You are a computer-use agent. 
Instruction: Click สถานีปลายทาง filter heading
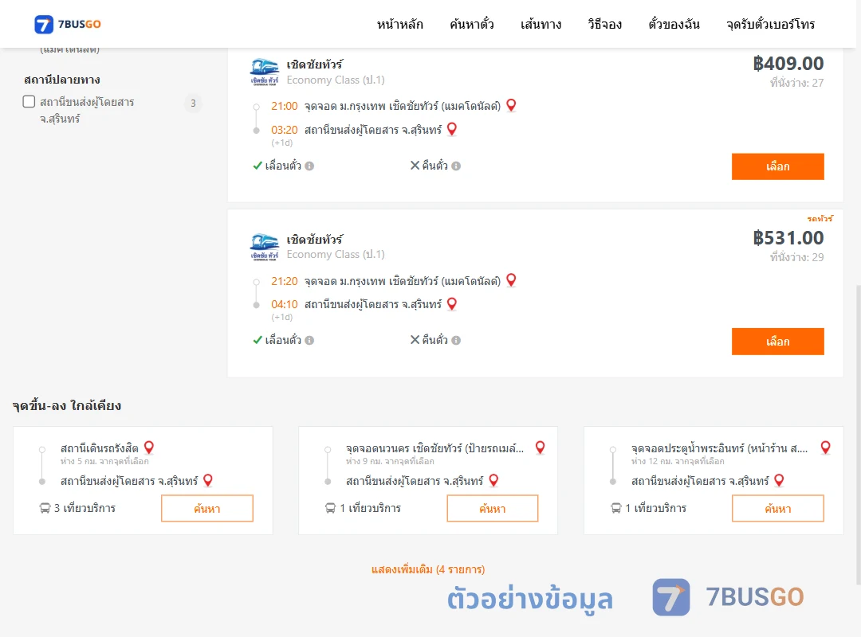[62, 80]
